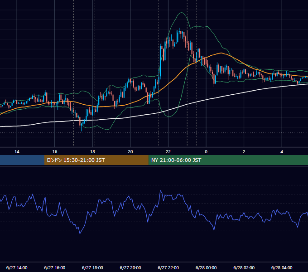Click the 6/27 18:00 date label
Viewport: 308px width, 272px height.
click(92, 267)
